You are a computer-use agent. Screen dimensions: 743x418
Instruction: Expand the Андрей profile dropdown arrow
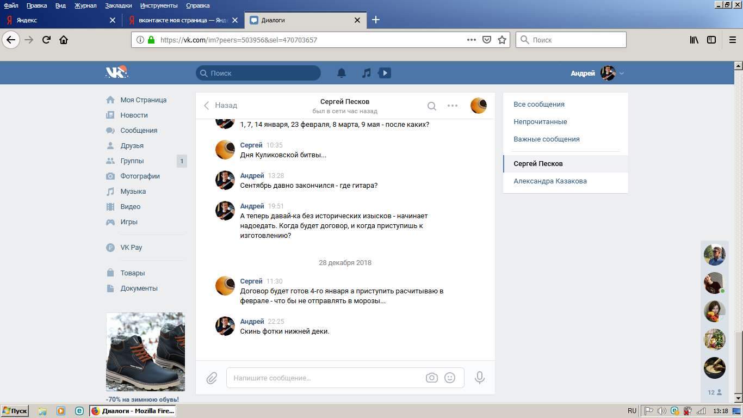622,73
